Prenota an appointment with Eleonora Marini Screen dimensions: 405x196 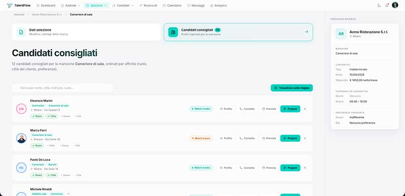click(269, 109)
